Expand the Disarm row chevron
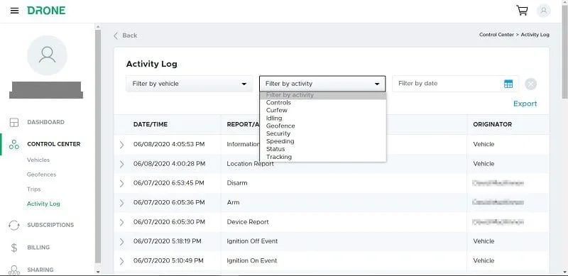The width and height of the screenshot is (568, 276). click(121, 183)
